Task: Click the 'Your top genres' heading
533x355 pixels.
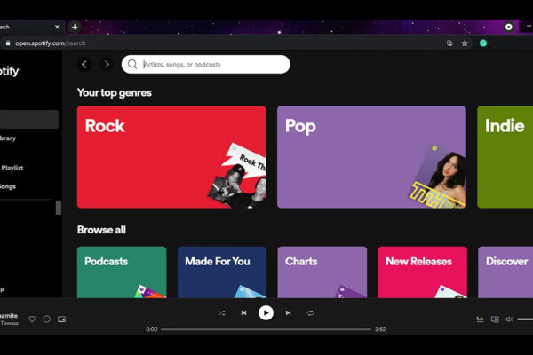Action: tap(115, 92)
